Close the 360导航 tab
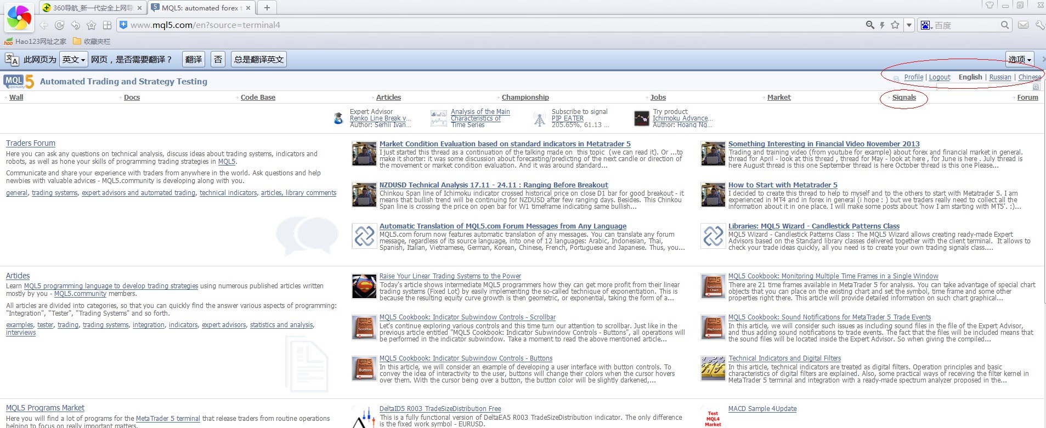1046x428 pixels. pyautogui.click(x=139, y=8)
